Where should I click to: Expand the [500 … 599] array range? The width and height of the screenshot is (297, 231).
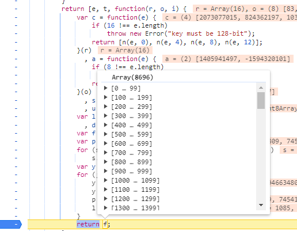[x=105, y=134]
